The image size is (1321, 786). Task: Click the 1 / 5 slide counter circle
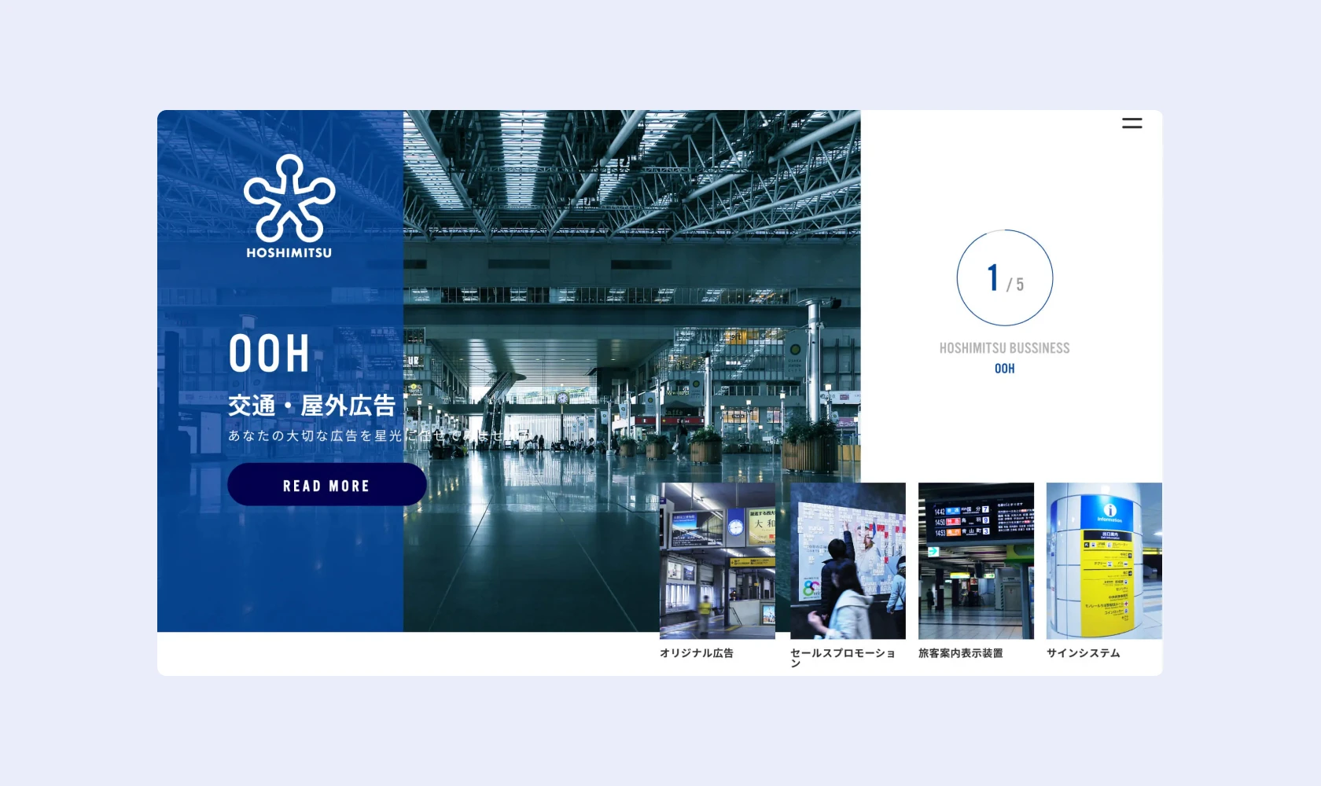[1004, 277]
